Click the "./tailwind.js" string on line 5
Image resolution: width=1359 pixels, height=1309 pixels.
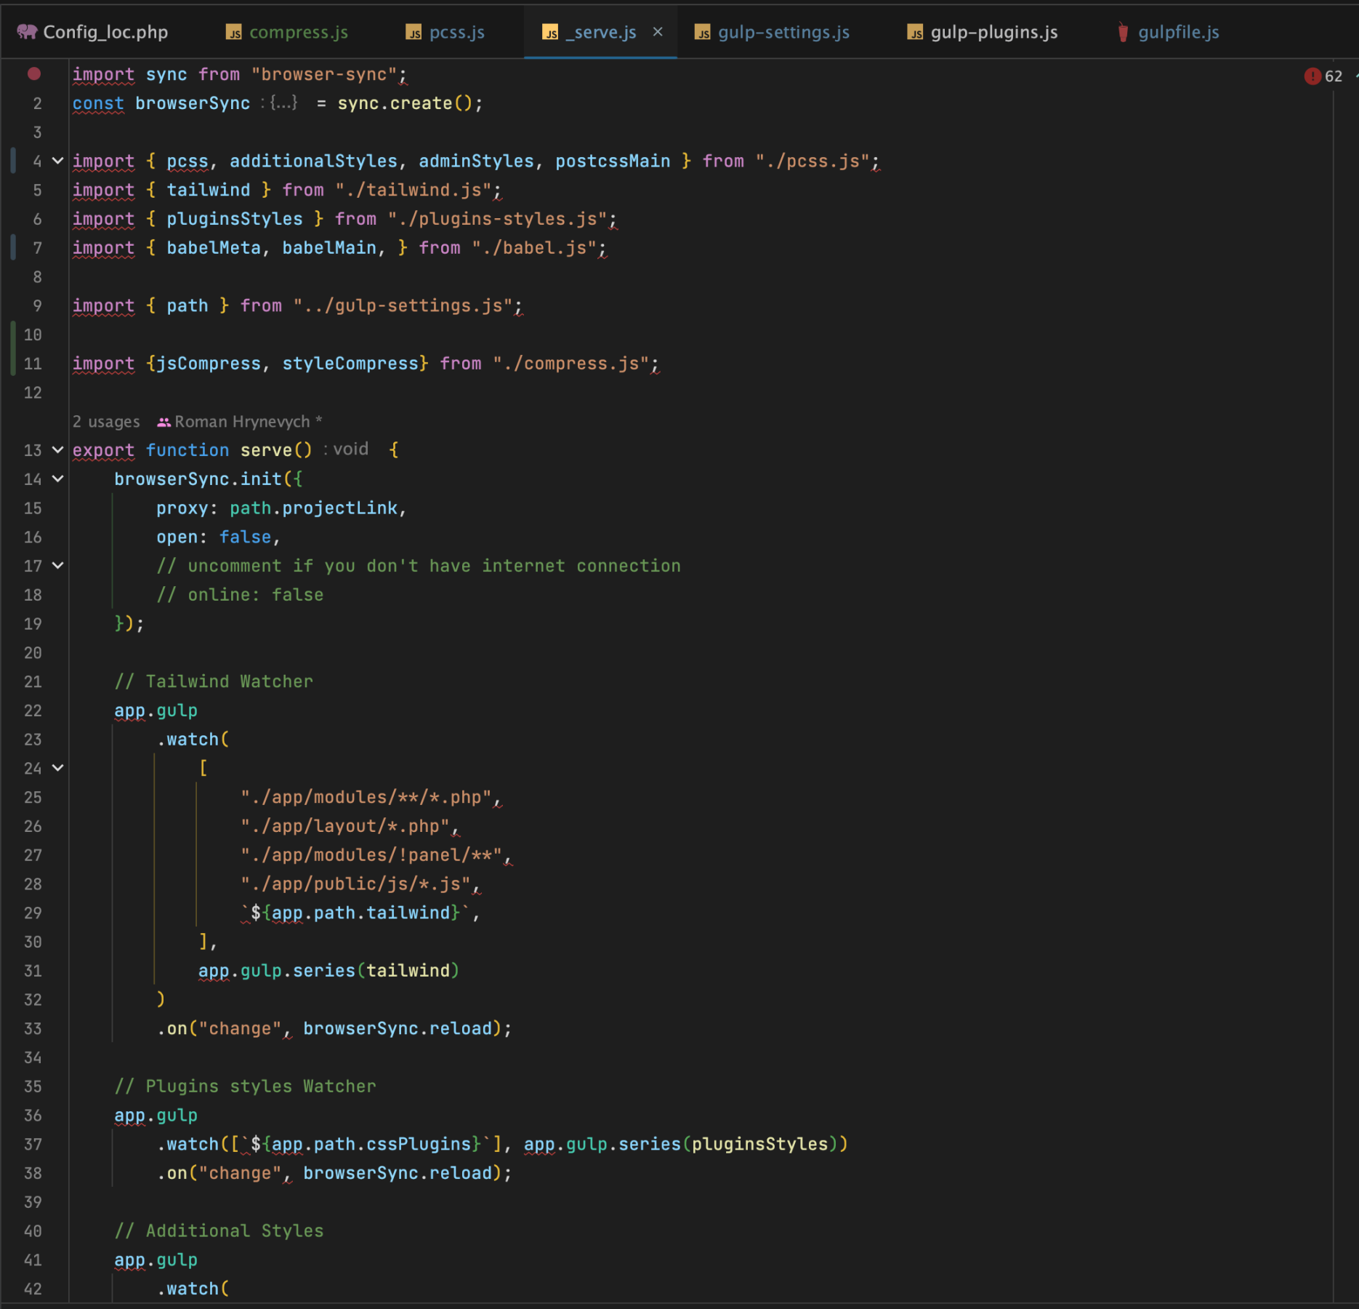[x=414, y=191]
